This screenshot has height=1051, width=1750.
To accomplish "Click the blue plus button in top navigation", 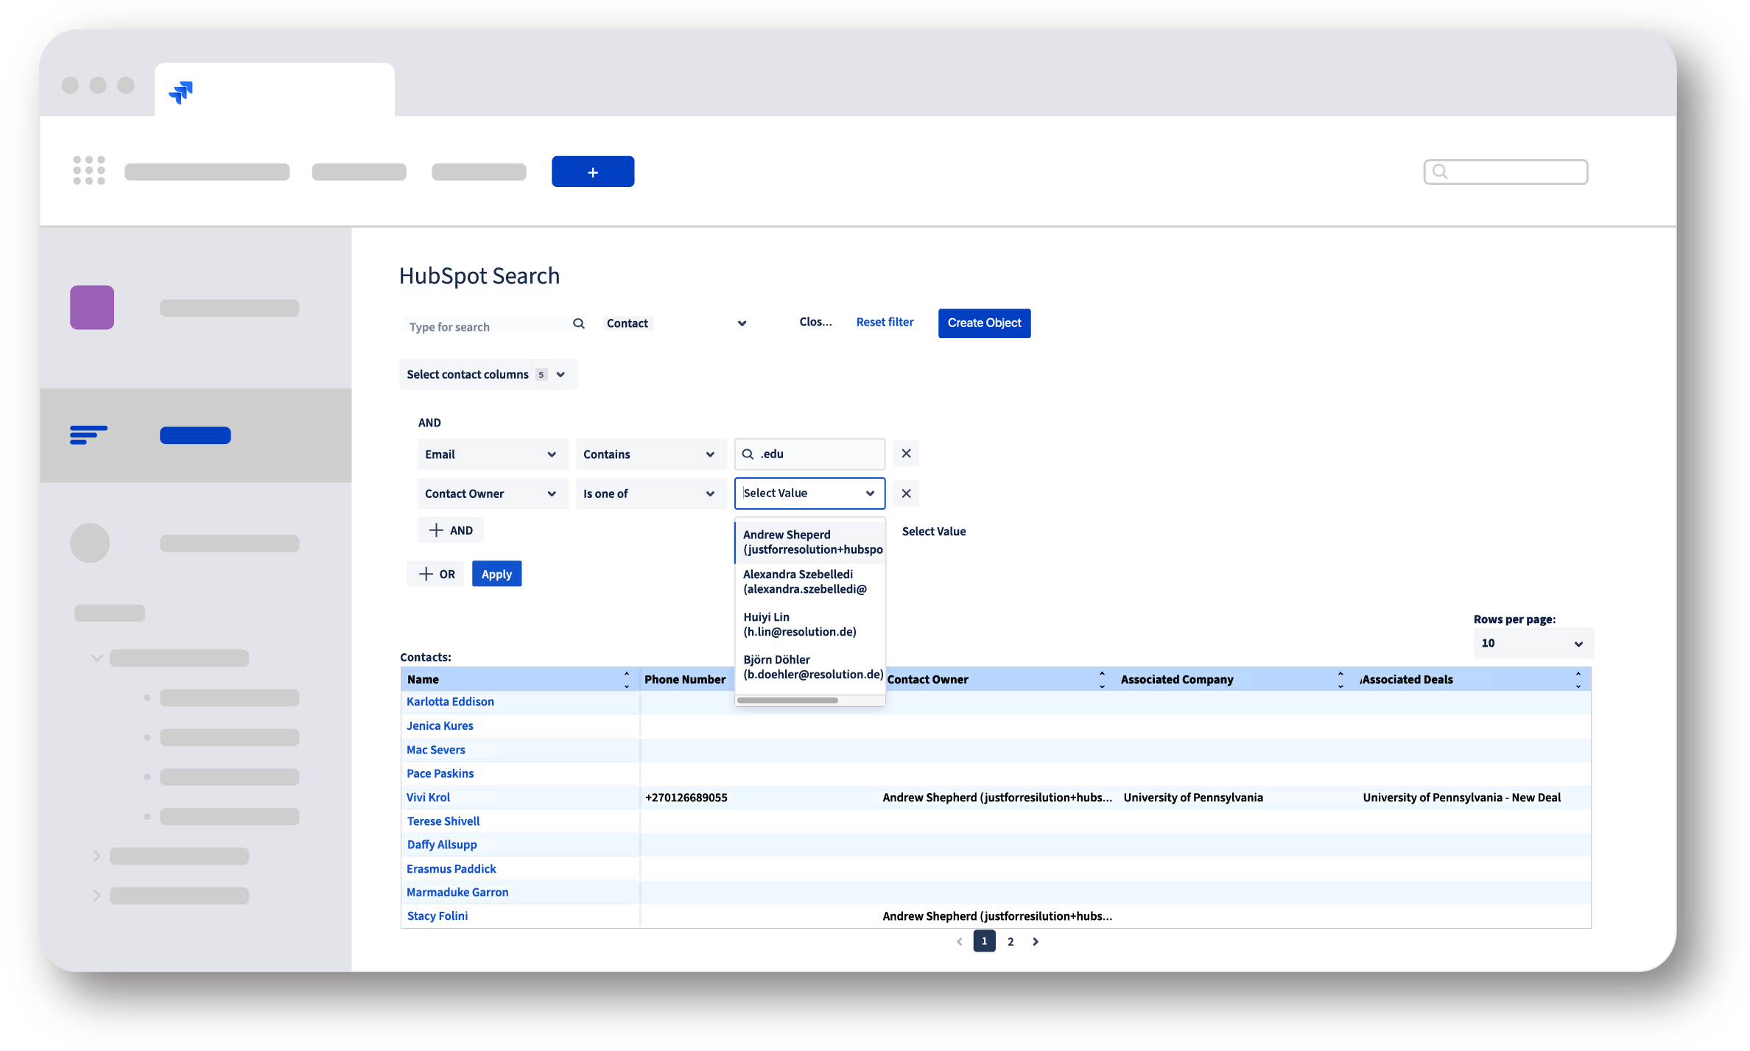I will (x=592, y=171).
